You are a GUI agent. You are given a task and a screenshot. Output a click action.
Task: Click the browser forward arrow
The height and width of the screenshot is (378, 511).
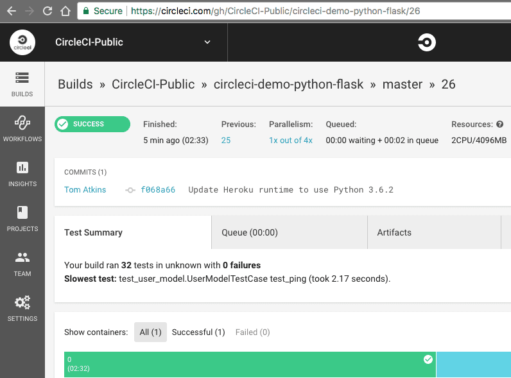30,11
